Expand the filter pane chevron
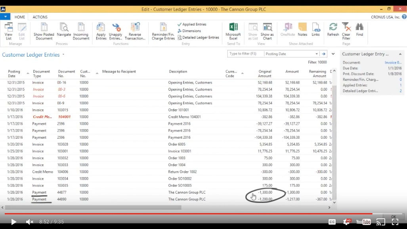 333,54
